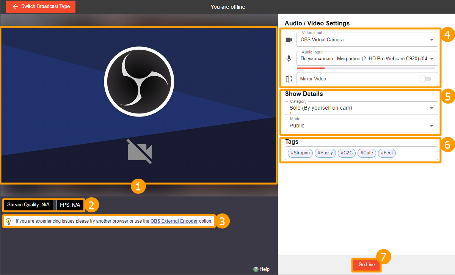455x275 pixels.
Task: Click the green Help question mark icon
Action: point(256,269)
